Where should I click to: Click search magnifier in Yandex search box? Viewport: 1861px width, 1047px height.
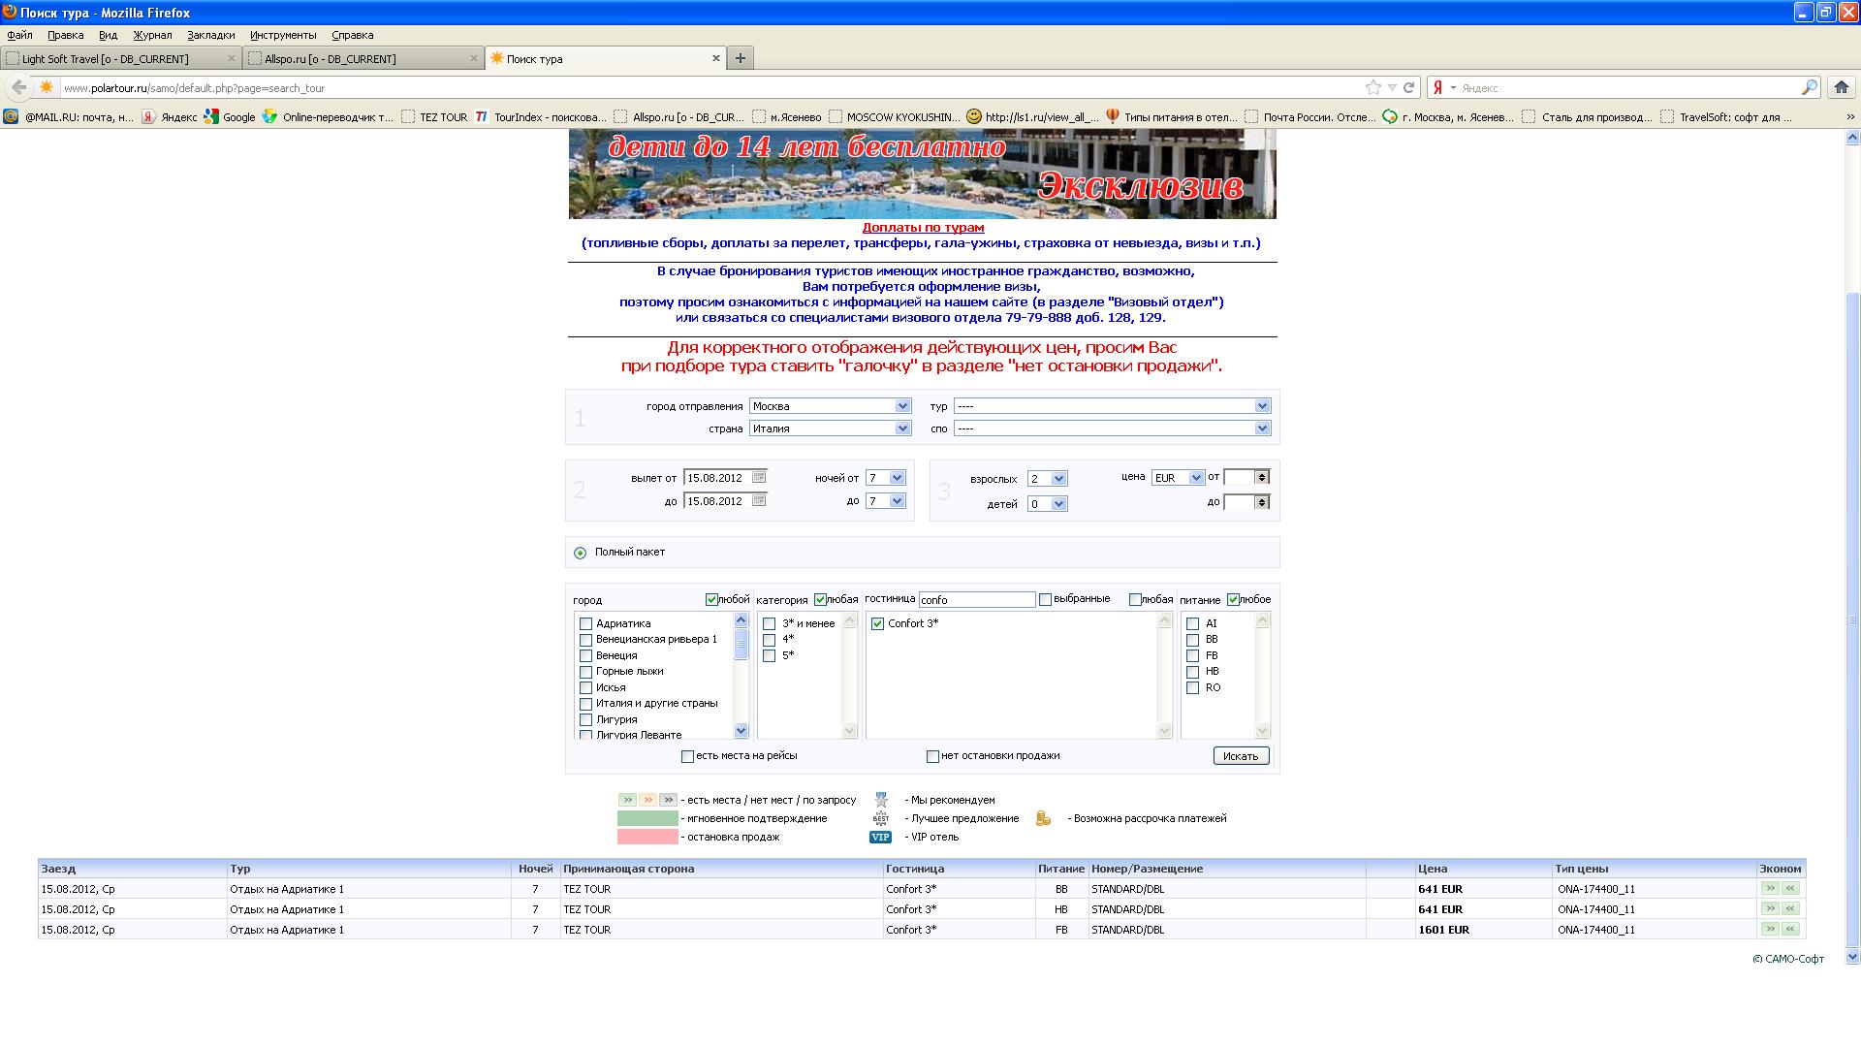pos(1809,87)
